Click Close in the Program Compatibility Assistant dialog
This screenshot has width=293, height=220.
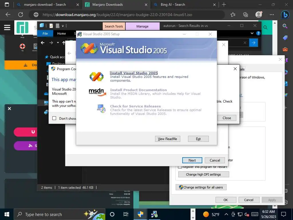tap(227, 118)
